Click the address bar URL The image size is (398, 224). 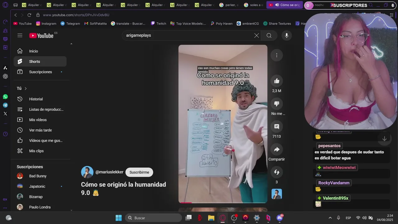[x=76, y=15]
